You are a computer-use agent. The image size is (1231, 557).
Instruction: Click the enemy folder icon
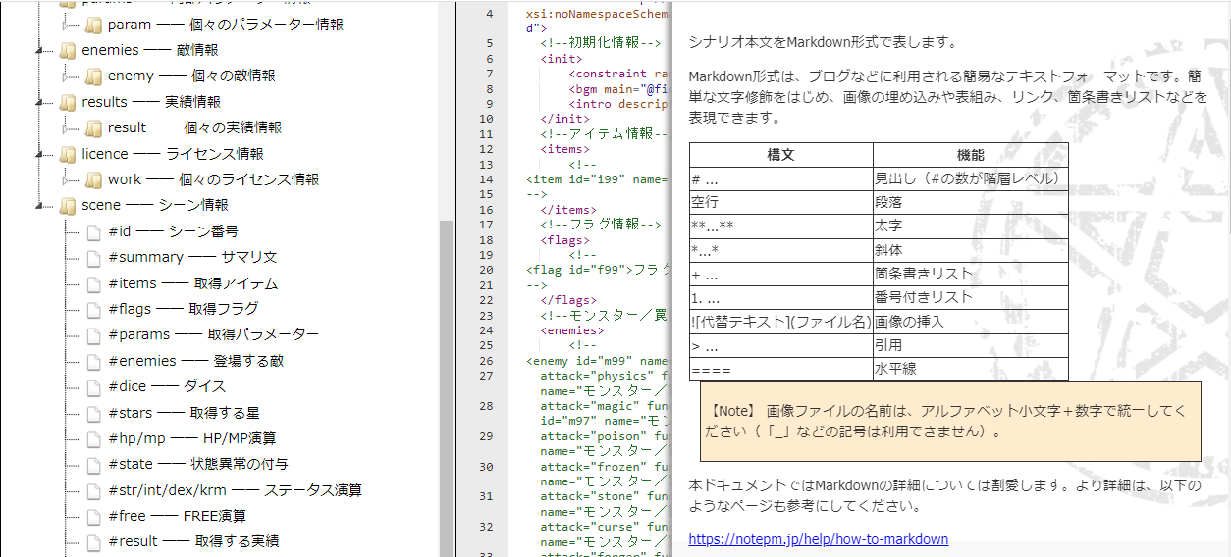93,76
